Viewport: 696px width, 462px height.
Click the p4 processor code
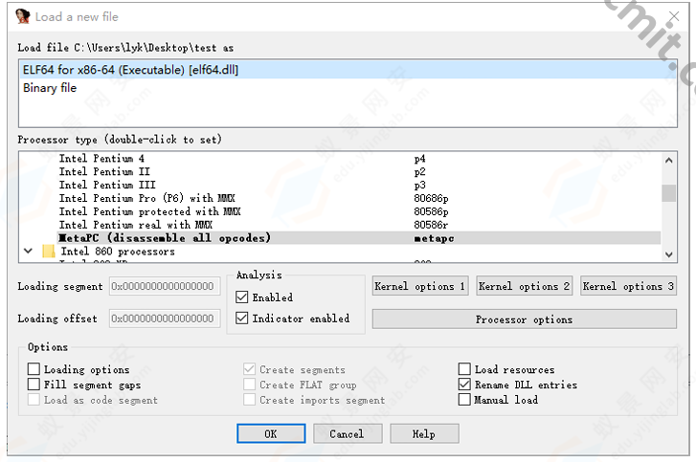click(419, 158)
